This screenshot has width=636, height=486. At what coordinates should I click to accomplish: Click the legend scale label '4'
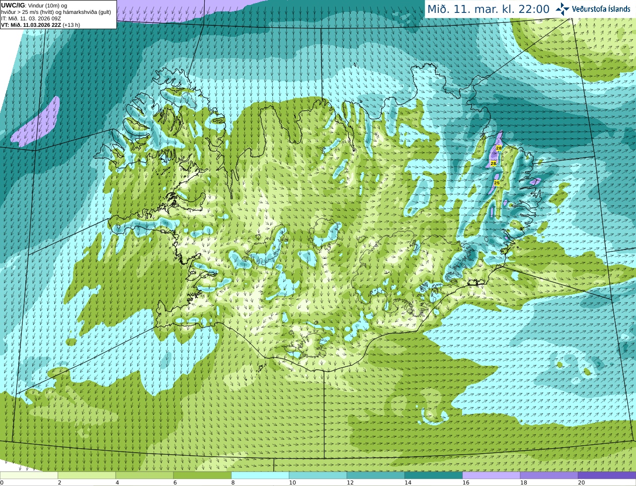pyautogui.click(x=117, y=483)
